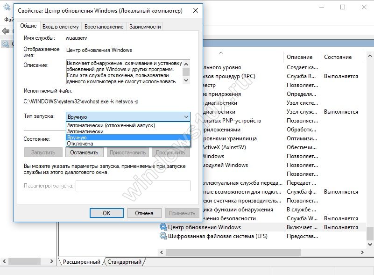Click Services gear icon in the left tree pane
The width and height of the screenshot is (374, 275).
pyautogui.click(x=5, y=43)
